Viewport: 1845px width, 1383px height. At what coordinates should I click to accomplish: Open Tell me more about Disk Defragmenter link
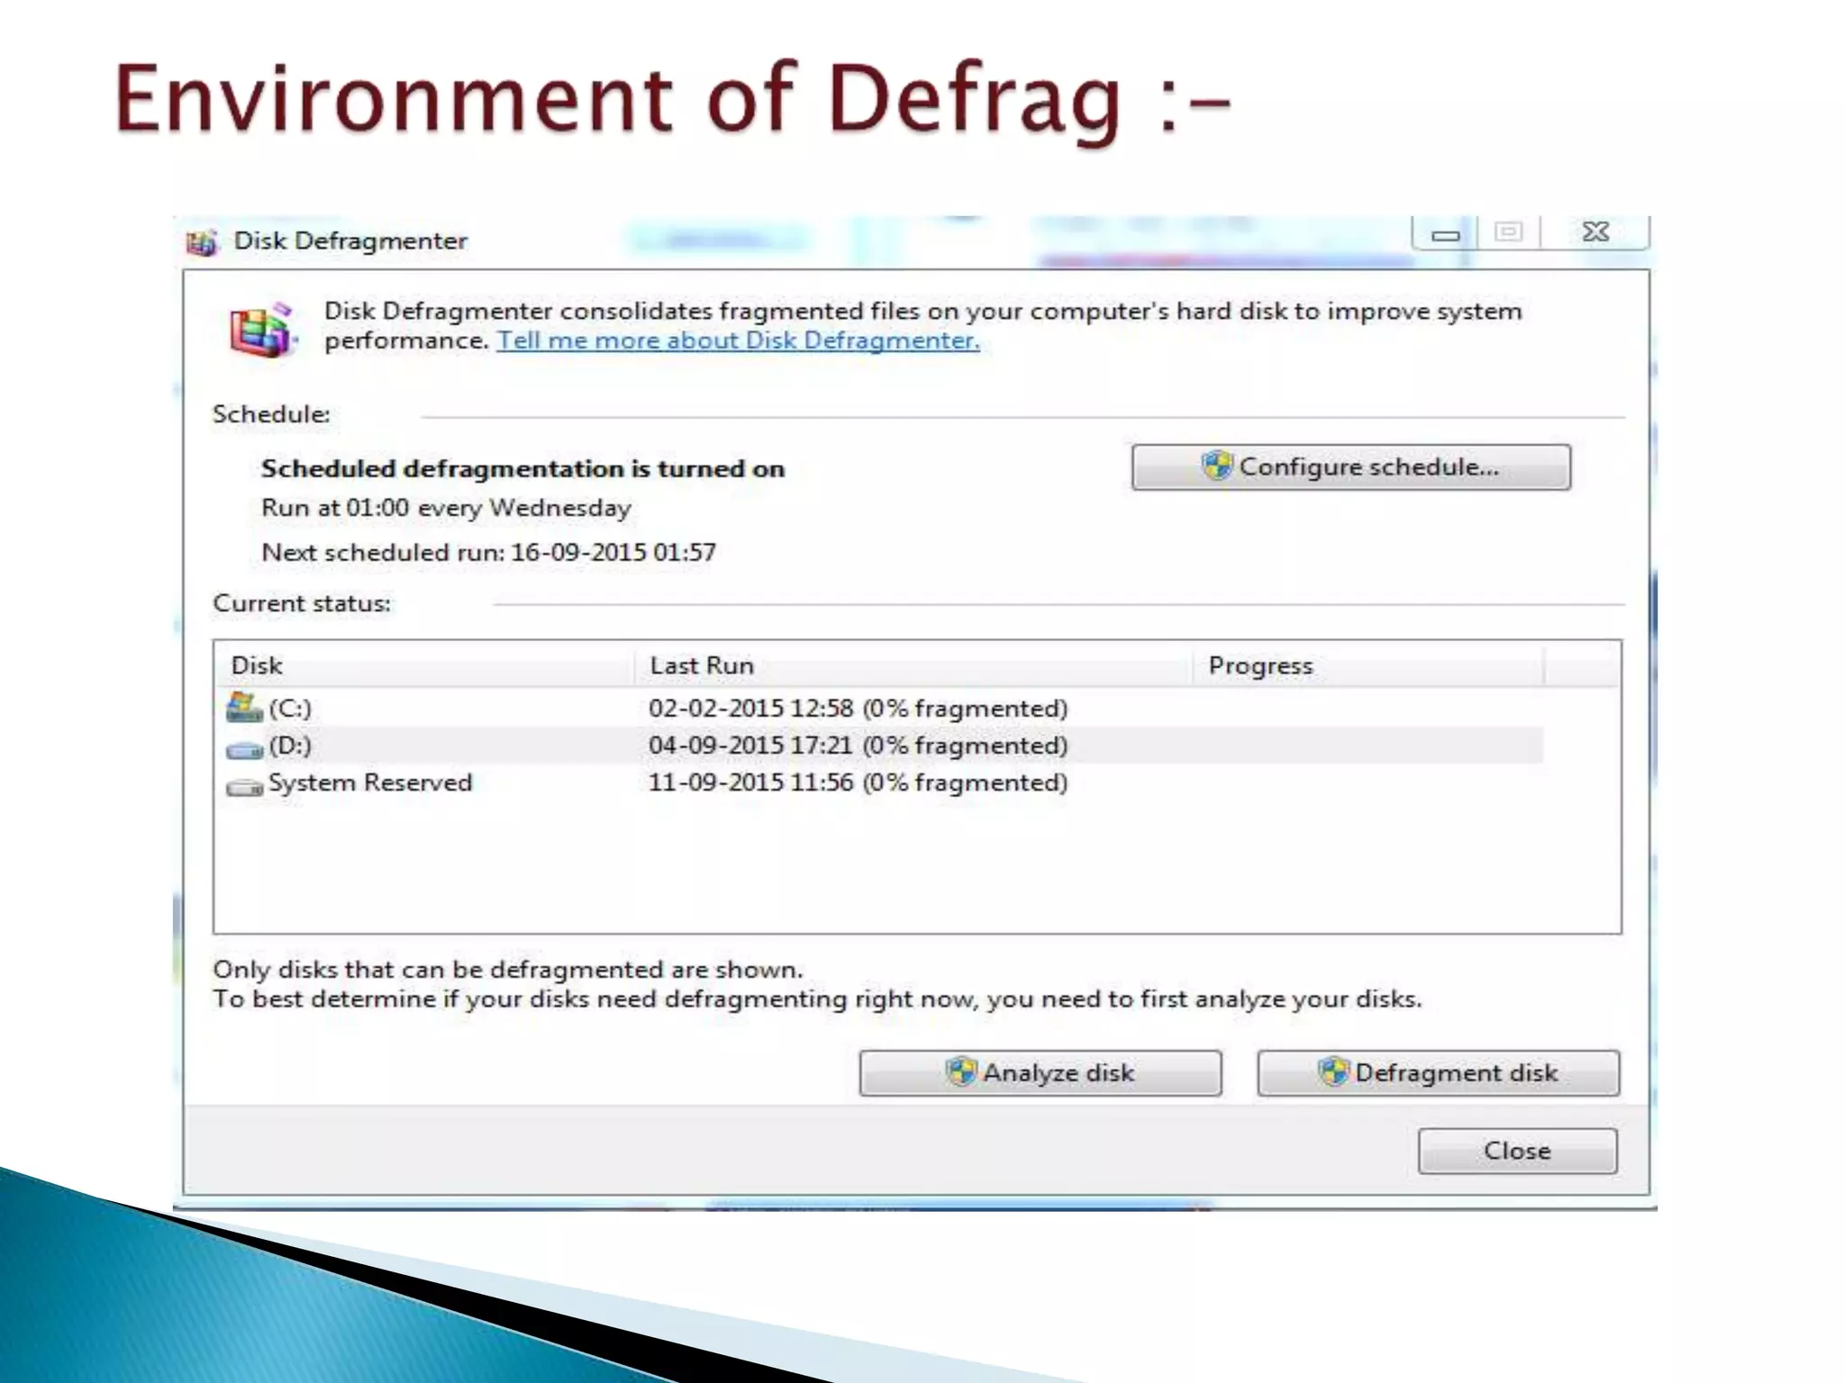(x=738, y=340)
